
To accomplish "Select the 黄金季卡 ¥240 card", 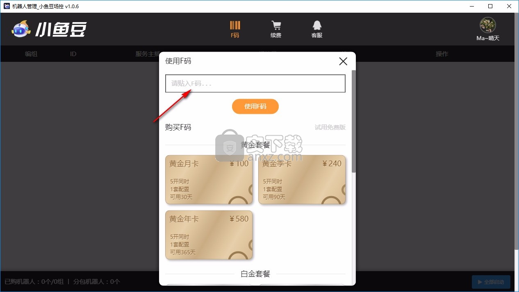I will [x=302, y=180].
